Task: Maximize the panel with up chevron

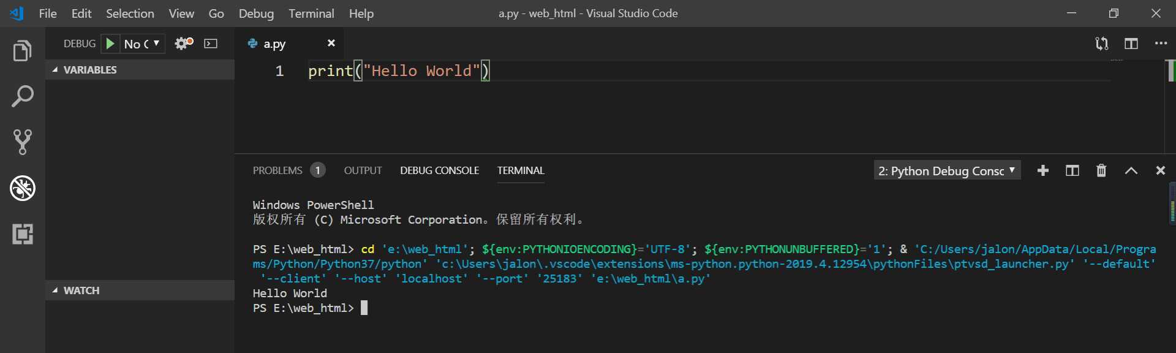Action: click(x=1131, y=171)
